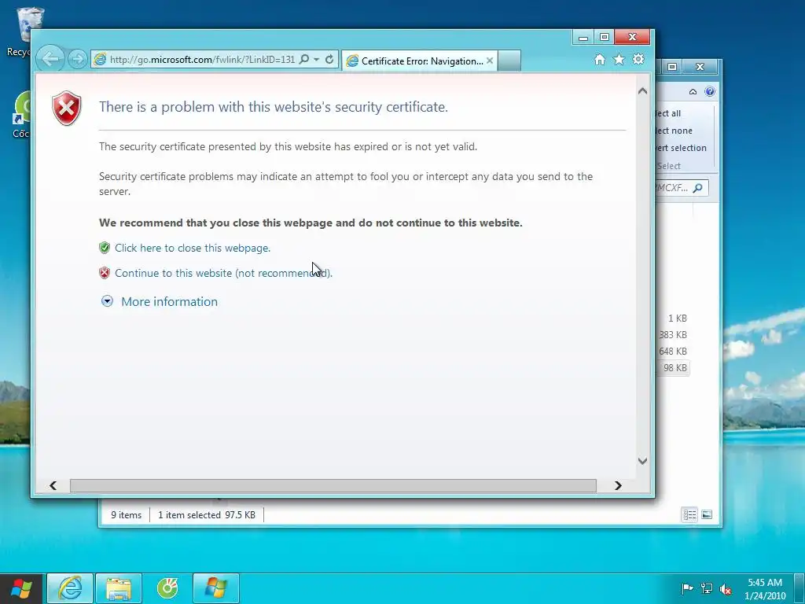Open the clock showing 5:45 AM
Screen dimensions: 805x604
[765, 589]
